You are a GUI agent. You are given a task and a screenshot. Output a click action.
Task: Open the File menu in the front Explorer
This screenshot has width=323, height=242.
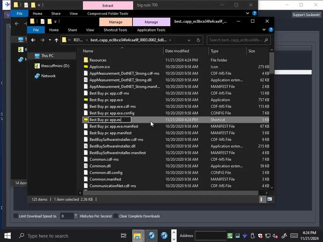(36, 30)
